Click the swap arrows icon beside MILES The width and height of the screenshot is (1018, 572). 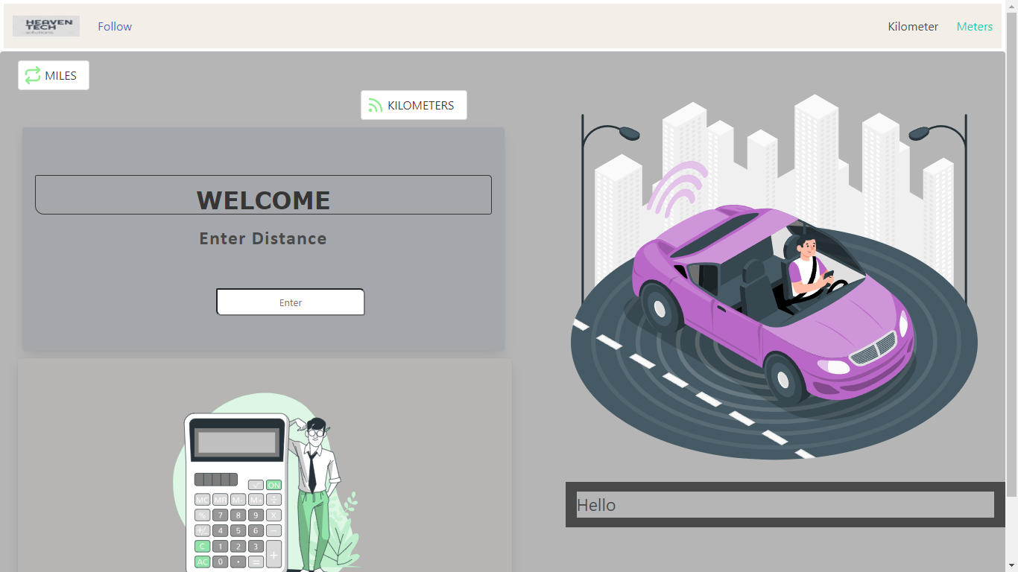coord(33,75)
